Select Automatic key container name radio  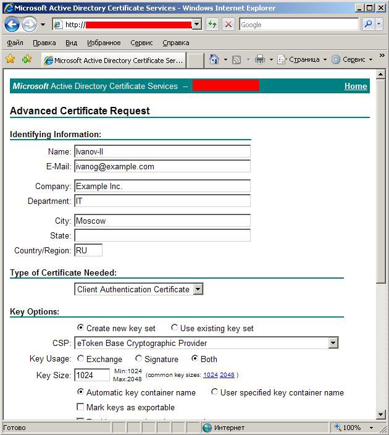[x=80, y=392]
